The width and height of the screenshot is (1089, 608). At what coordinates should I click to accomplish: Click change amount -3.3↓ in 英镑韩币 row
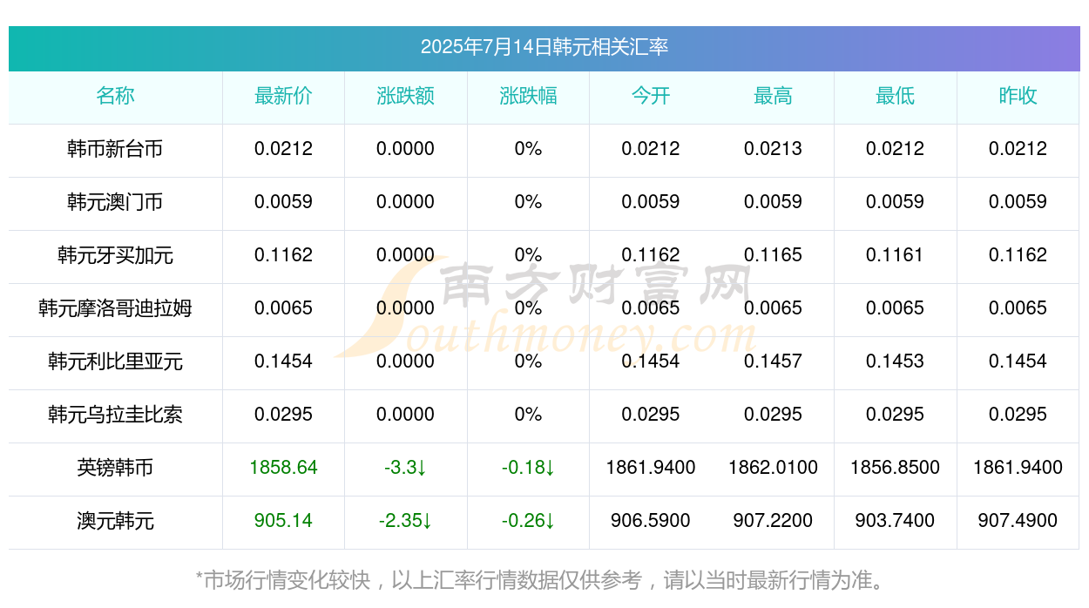pyautogui.click(x=405, y=468)
